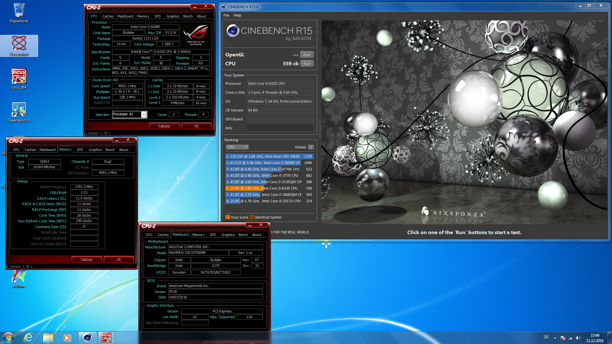Select ranking row Core i7-3930K
The image size is (612, 344).
[x=269, y=163]
